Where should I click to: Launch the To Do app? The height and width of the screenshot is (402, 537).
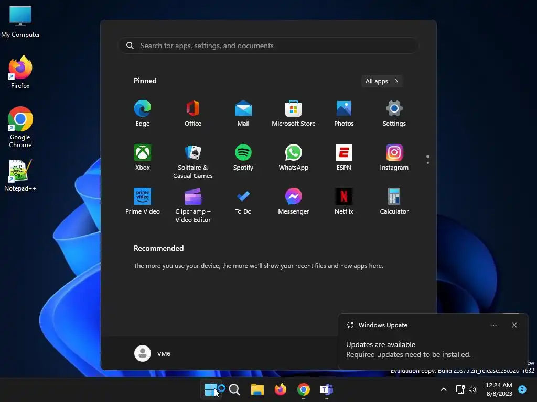pyautogui.click(x=243, y=202)
